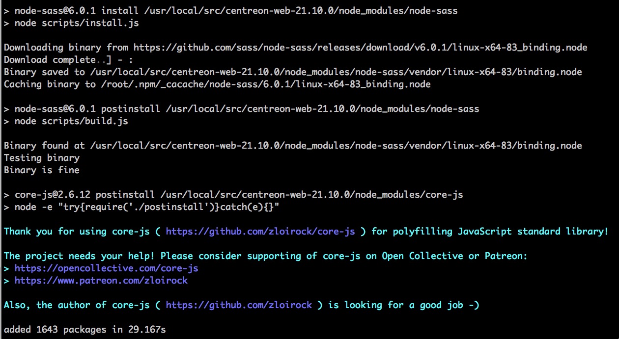619x339 pixels.
Task: Click the node -e try require postinstall command
Action: click(141, 207)
